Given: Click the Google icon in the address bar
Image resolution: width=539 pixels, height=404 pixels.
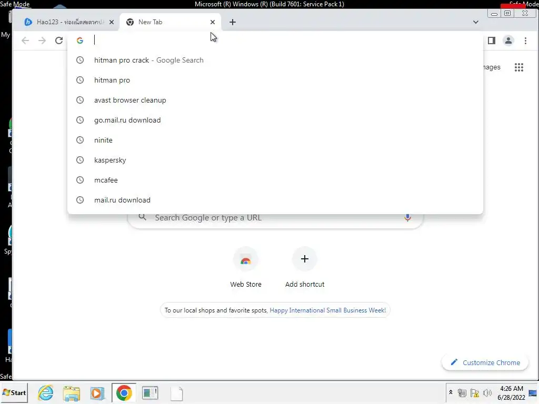Looking at the screenshot, I should point(80,41).
